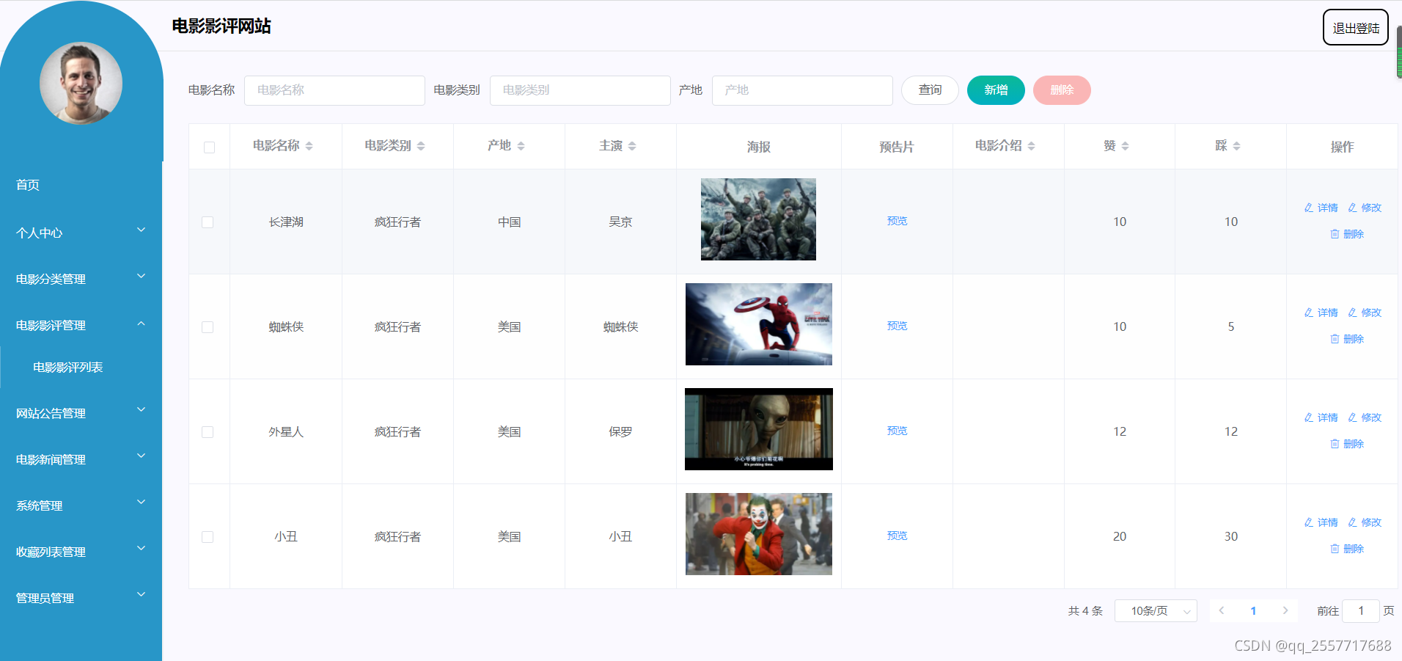Click 修改 edit for 长津湖 row
1402x661 pixels.
tap(1365, 208)
